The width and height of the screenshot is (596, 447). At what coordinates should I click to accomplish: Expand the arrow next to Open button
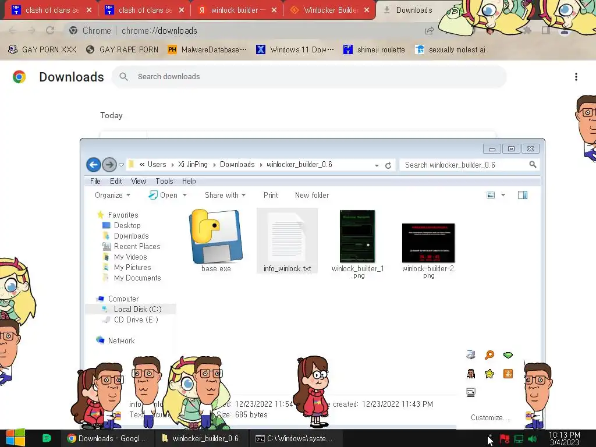click(185, 195)
